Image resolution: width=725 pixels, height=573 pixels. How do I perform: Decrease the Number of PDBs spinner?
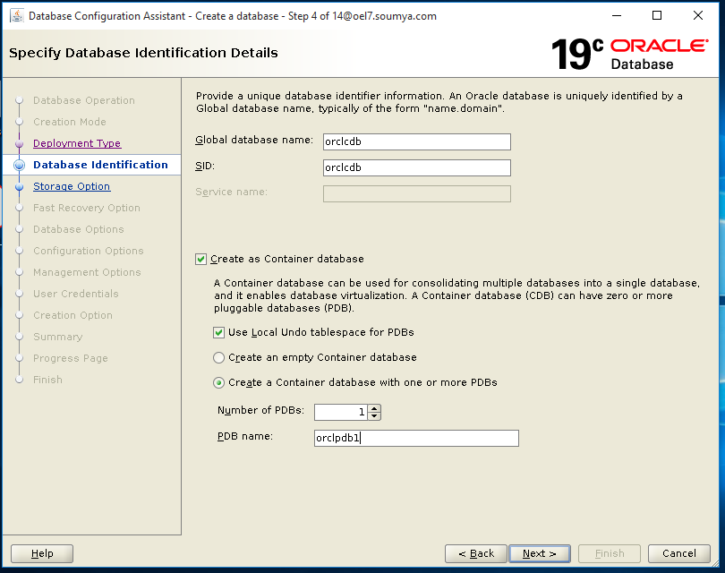click(x=374, y=415)
